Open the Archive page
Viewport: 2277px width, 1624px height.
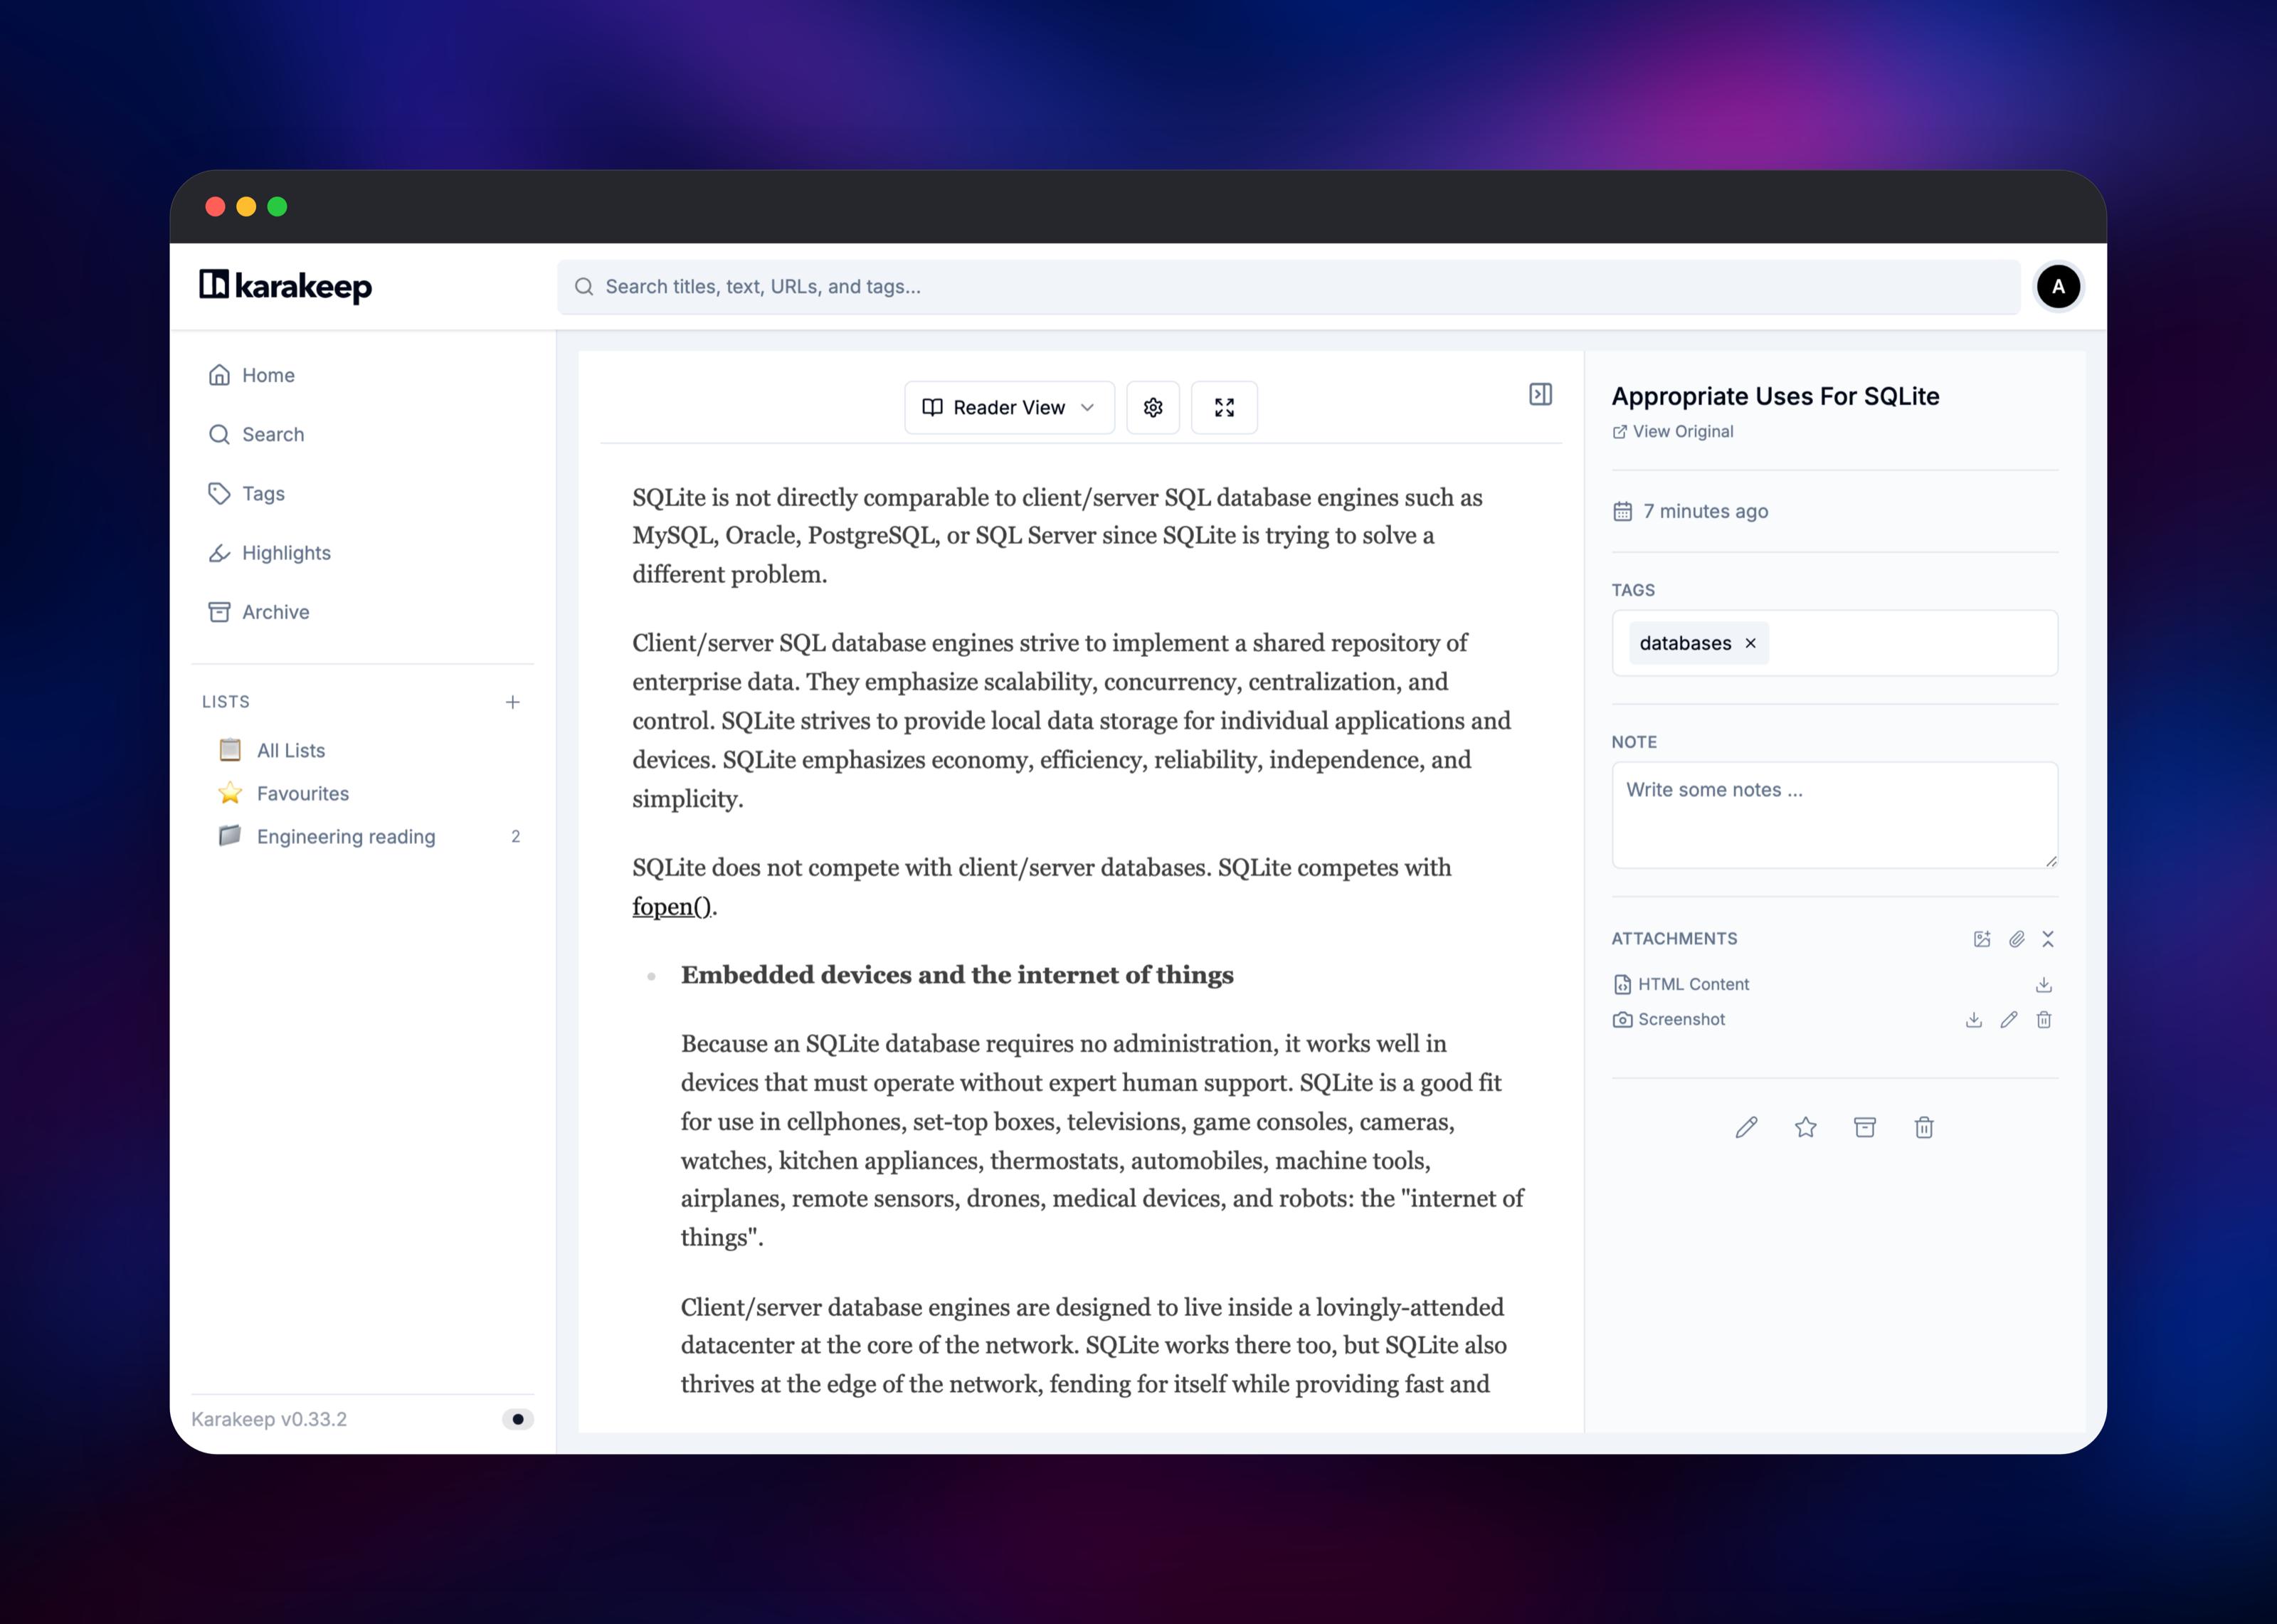(363, 611)
